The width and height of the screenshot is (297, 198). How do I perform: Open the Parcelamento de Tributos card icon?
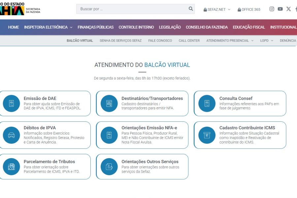click(x=12, y=166)
